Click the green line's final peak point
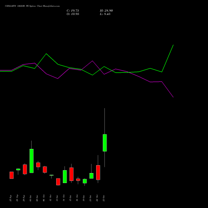Screen dimensions: 208x208 click(173, 45)
